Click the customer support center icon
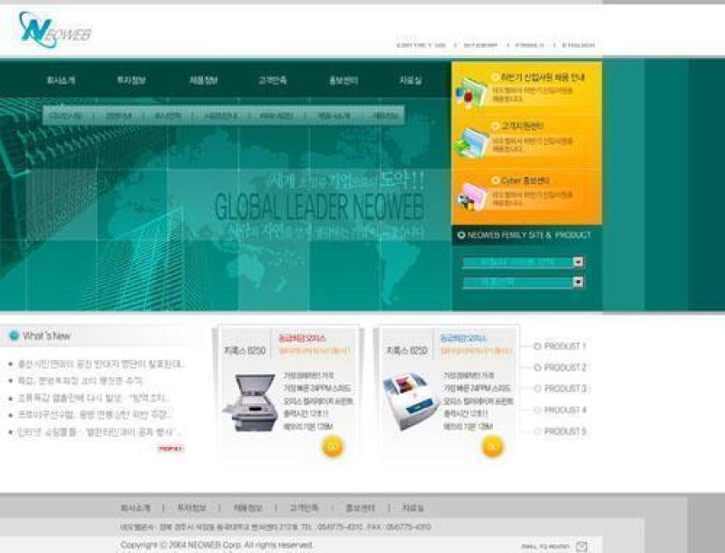Viewport: 725px width, 553px height. pos(471,141)
